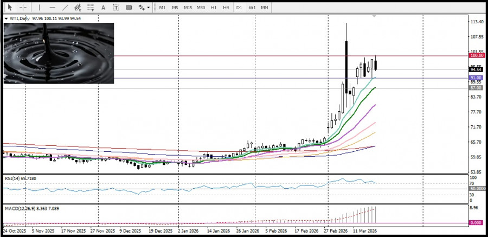The width and height of the screenshot is (488, 237).
Task: Switch chart to D1 timeframe
Action: pyautogui.click(x=239, y=8)
